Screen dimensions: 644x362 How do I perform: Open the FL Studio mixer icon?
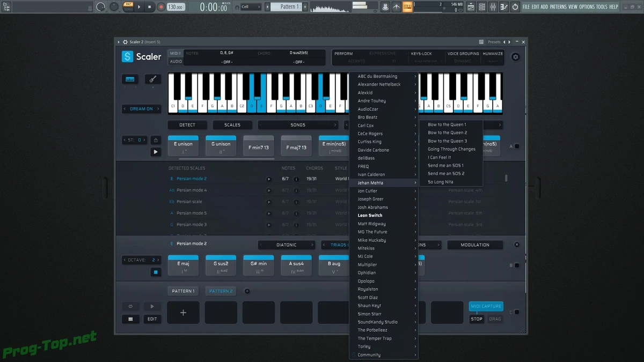[492, 7]
